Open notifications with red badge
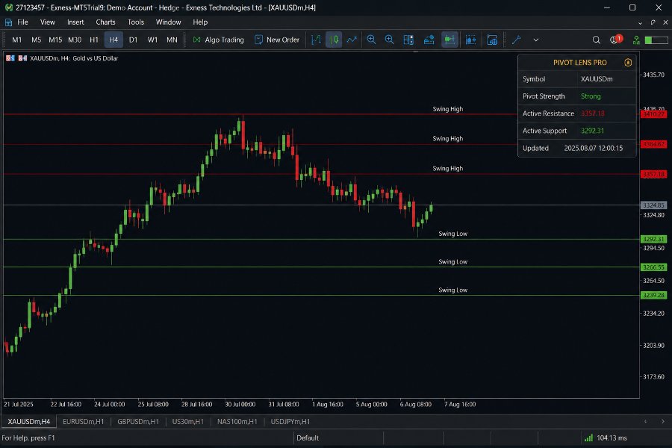Viewport: 672px width, 448px height. tap(616, 40)
